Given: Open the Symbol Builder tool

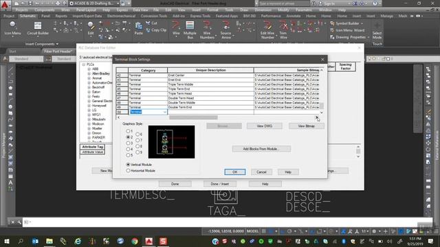Looking at the screenshot, I should pyautogui.click(x=346, y=23).
